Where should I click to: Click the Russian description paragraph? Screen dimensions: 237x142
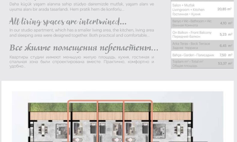tap(82, 61)
